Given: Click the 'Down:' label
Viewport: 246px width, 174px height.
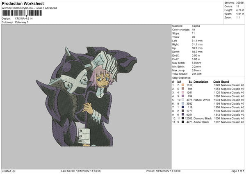Looking at the screenshot, I should pos(176,52).
